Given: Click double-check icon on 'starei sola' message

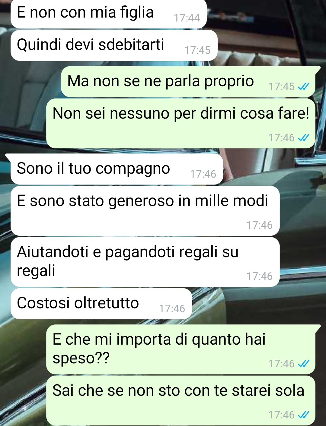Looking at the screenshot, I should pyautogui.click(x=303, y=415).
